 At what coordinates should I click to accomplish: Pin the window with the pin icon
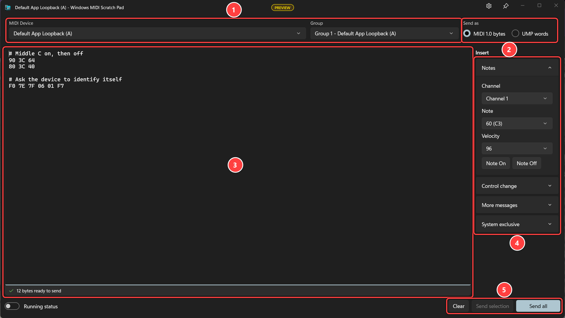click(506, 6)
